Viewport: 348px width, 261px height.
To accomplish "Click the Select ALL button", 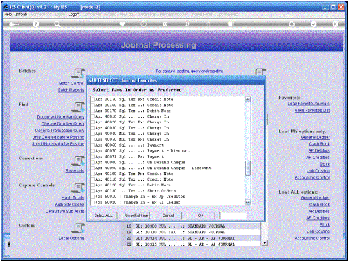I will (103, 215).
